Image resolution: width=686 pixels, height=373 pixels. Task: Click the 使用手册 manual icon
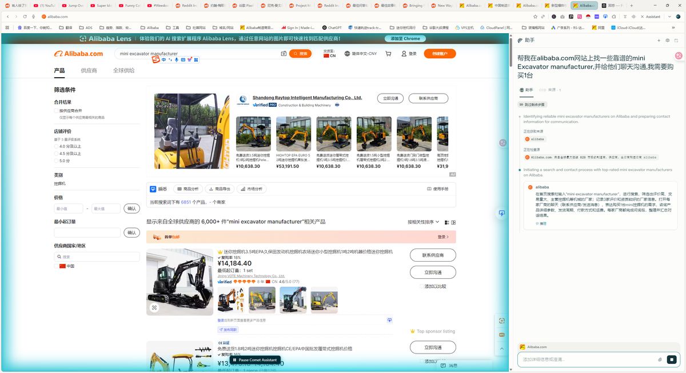438,188
